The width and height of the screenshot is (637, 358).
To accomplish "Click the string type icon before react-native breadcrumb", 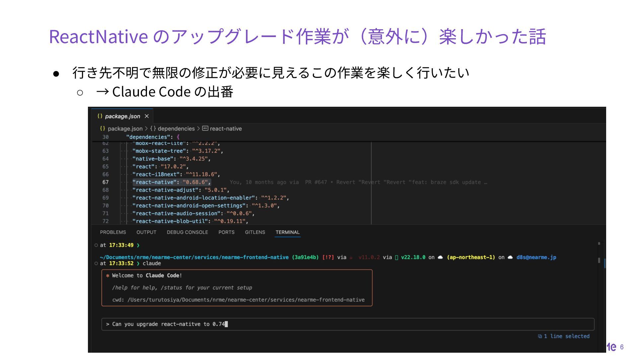I will click(205, 128).
